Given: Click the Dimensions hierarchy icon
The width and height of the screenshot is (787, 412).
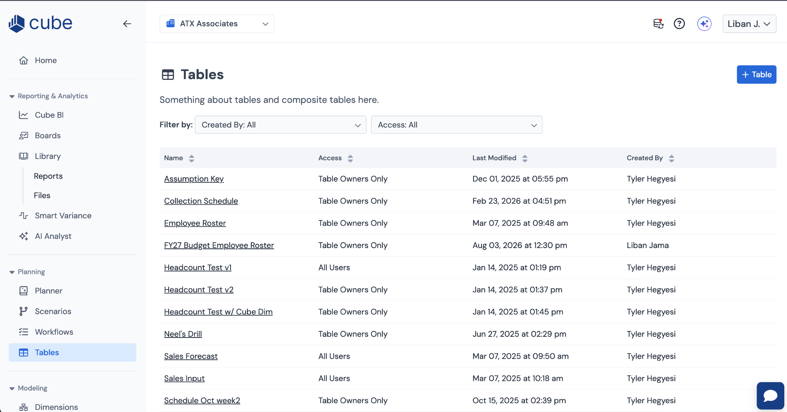Looking at the screenshot, I should point(23,407).
